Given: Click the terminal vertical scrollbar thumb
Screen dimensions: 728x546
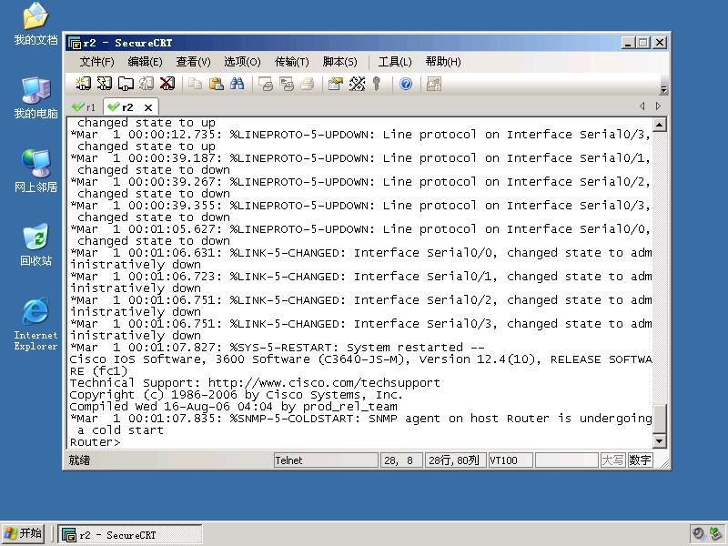Looking at the screenshot, I should pos(659,419).
